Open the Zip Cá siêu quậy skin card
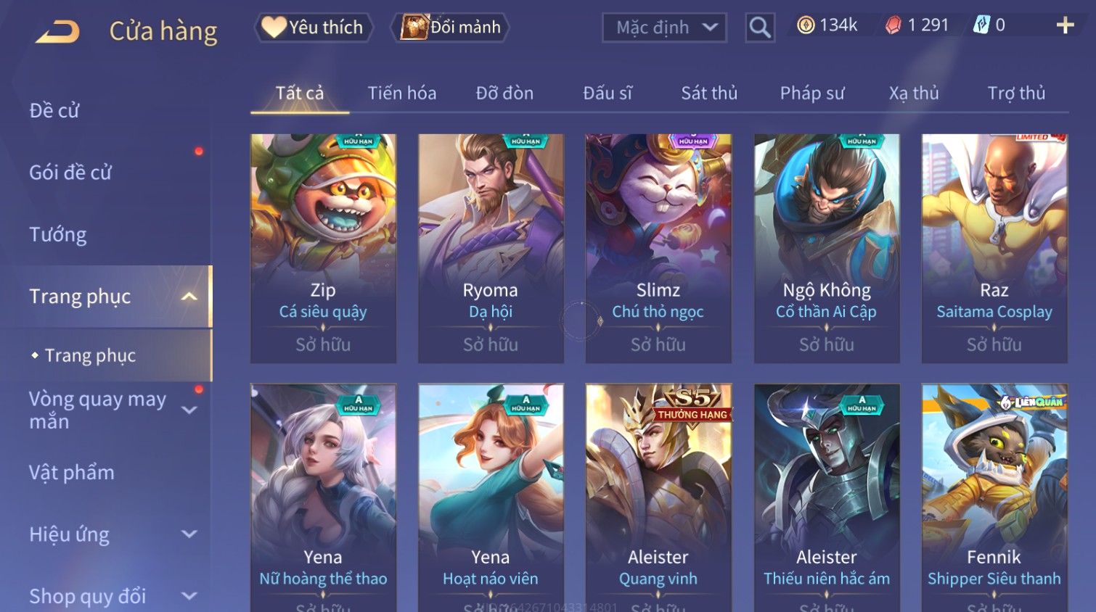The width and height of the screenshot is (1096, 612). pos(323,248)
